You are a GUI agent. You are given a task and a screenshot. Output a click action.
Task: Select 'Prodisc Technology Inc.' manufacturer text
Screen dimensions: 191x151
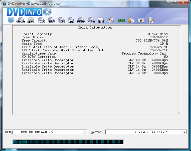pyautogui.click(x=145, y=53)
